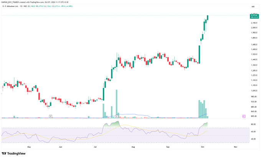This screenshot has height=158, width=261.
Task: Click the May label on time axis
Action: click(29, 147)
